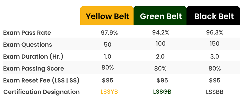Click the 100 questions Green Belt value
The height and width of the screenshot is (101, 242).
click(x=161, y=44)
